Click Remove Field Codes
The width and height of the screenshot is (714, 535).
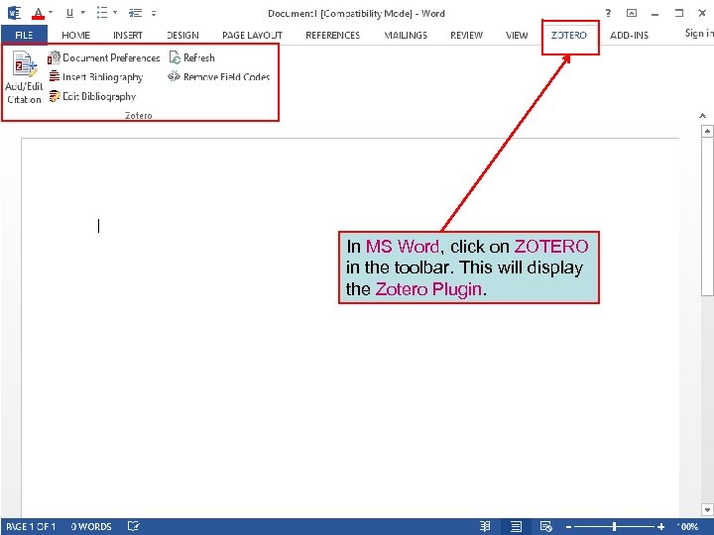pyautogui.click(x=219, y=77)
